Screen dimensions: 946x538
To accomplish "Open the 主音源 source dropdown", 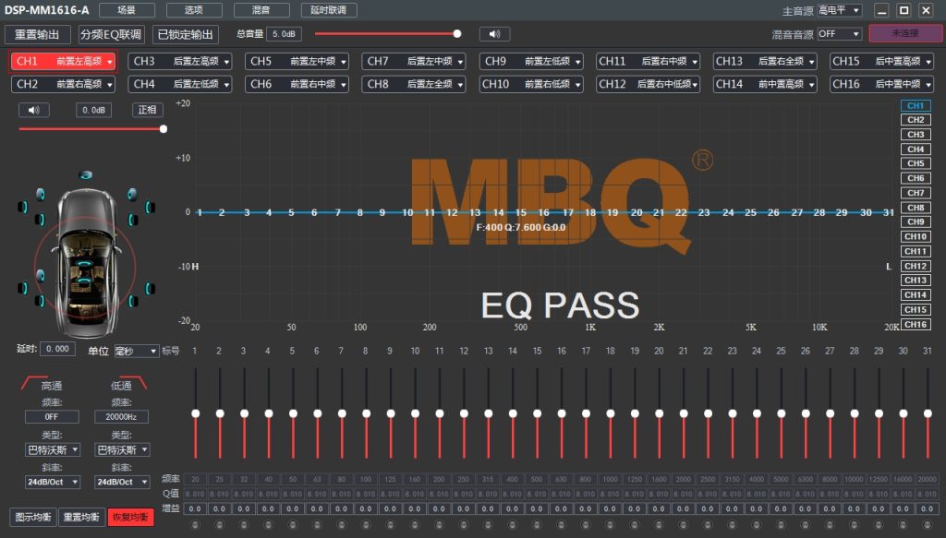I will [839, 10].
